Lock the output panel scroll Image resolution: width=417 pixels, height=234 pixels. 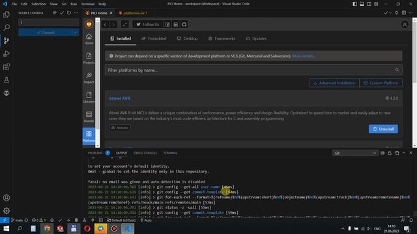390,153
